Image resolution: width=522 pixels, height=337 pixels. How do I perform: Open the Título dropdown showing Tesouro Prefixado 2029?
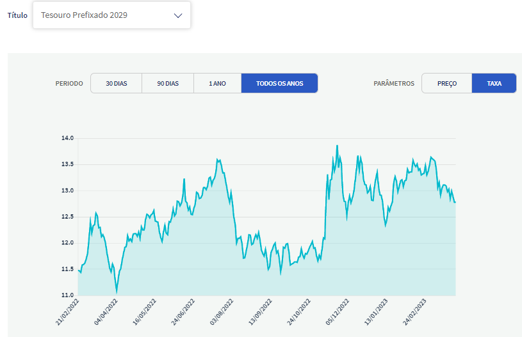pos(111,15)
